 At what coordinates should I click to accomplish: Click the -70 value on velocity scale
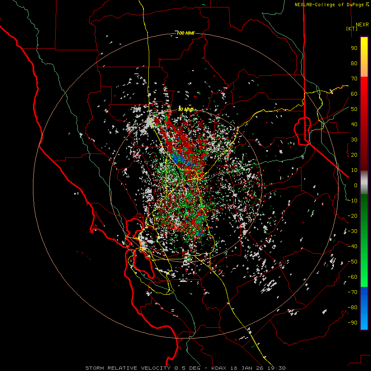point(352,292)
